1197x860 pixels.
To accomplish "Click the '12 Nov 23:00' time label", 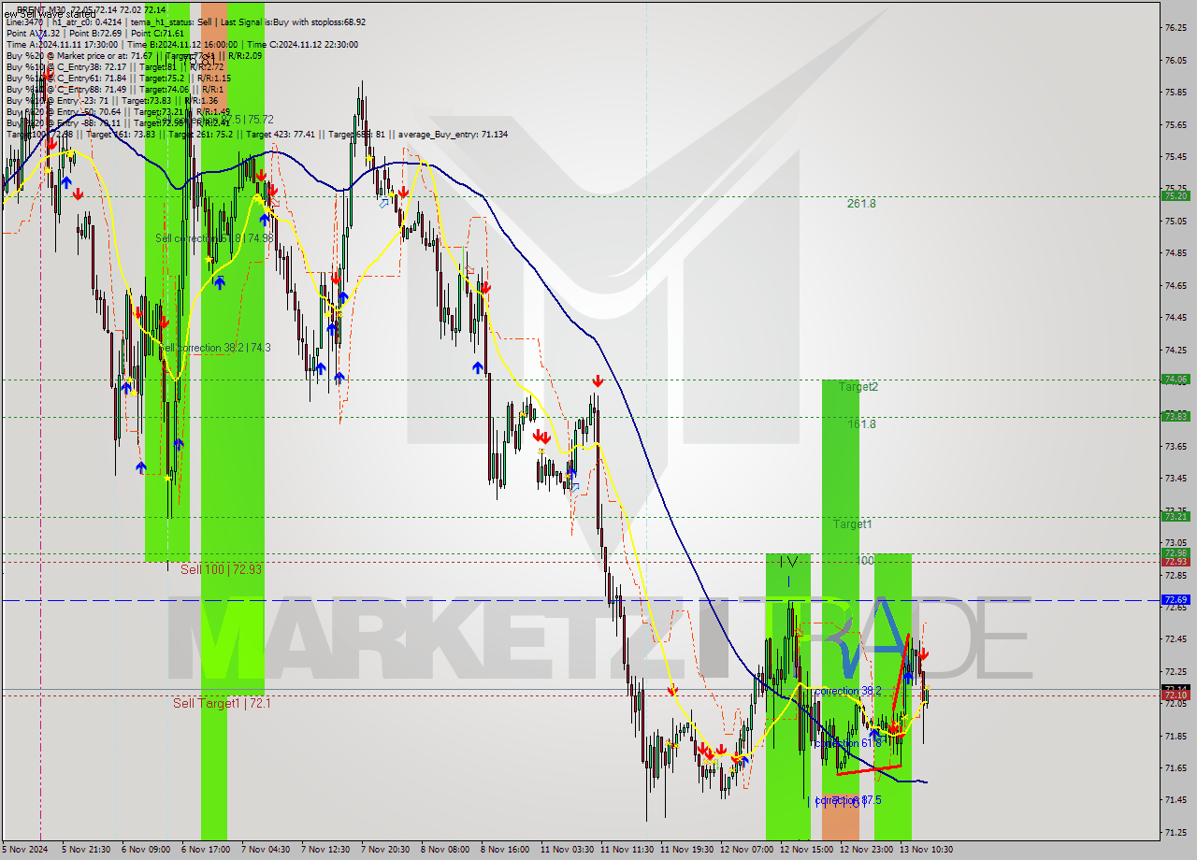I will pyautogui.click(x=866, y=850).
